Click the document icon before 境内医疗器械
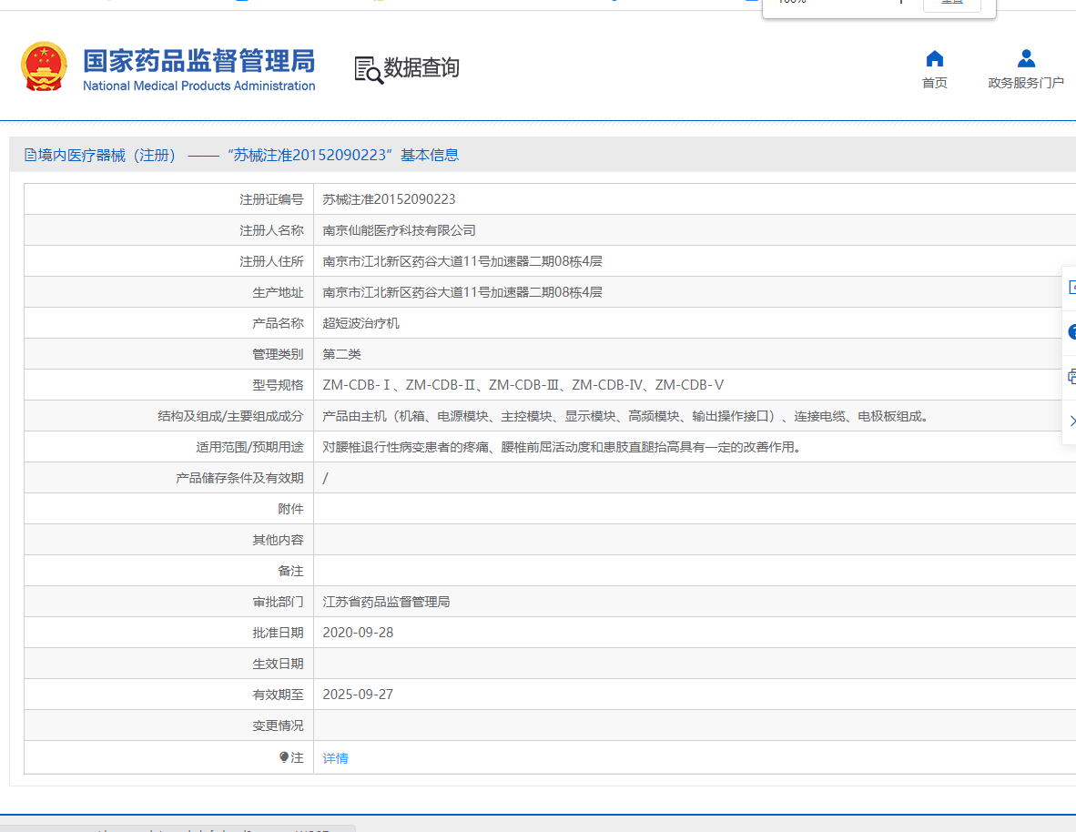This screenshot has width=1076, height=832. (30, 155)
